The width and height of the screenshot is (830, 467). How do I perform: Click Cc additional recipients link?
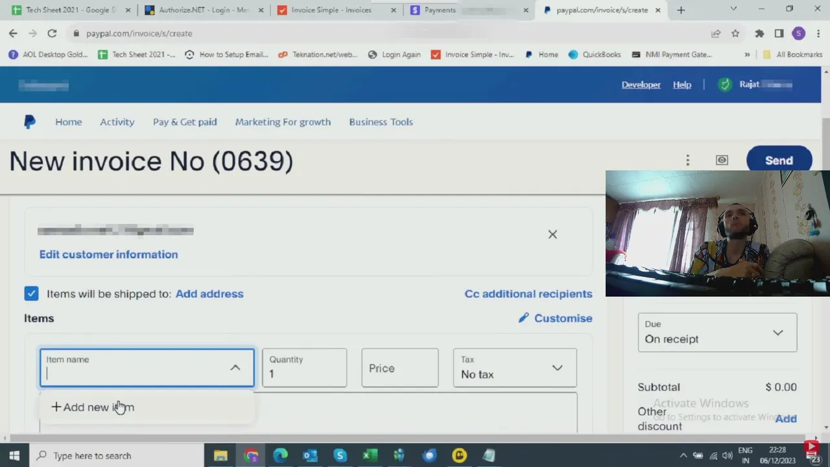point(528,294)
